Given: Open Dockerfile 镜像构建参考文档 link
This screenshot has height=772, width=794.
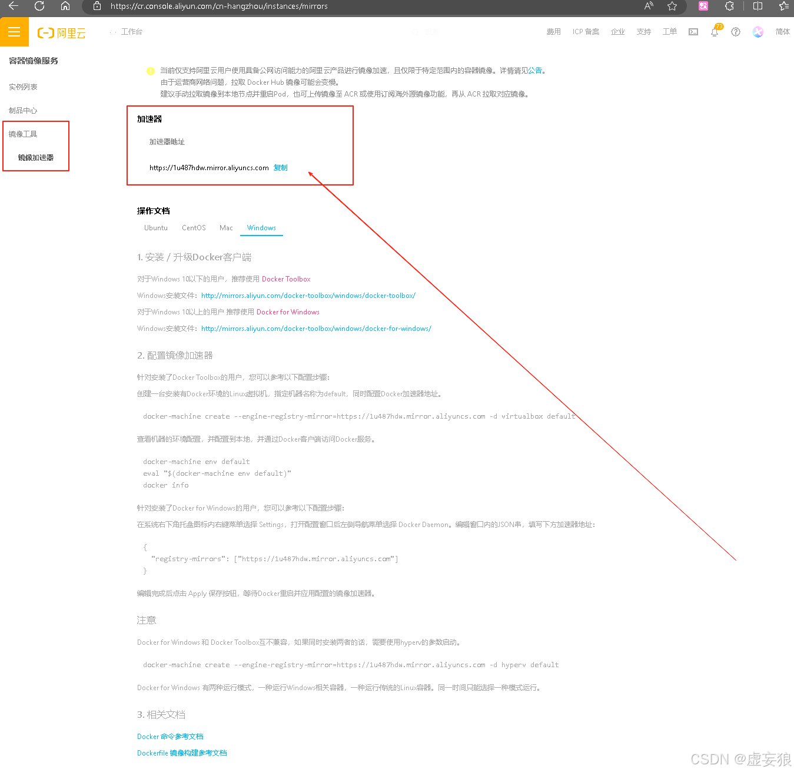Looking at the screenshot, I should tap(182, 753).
